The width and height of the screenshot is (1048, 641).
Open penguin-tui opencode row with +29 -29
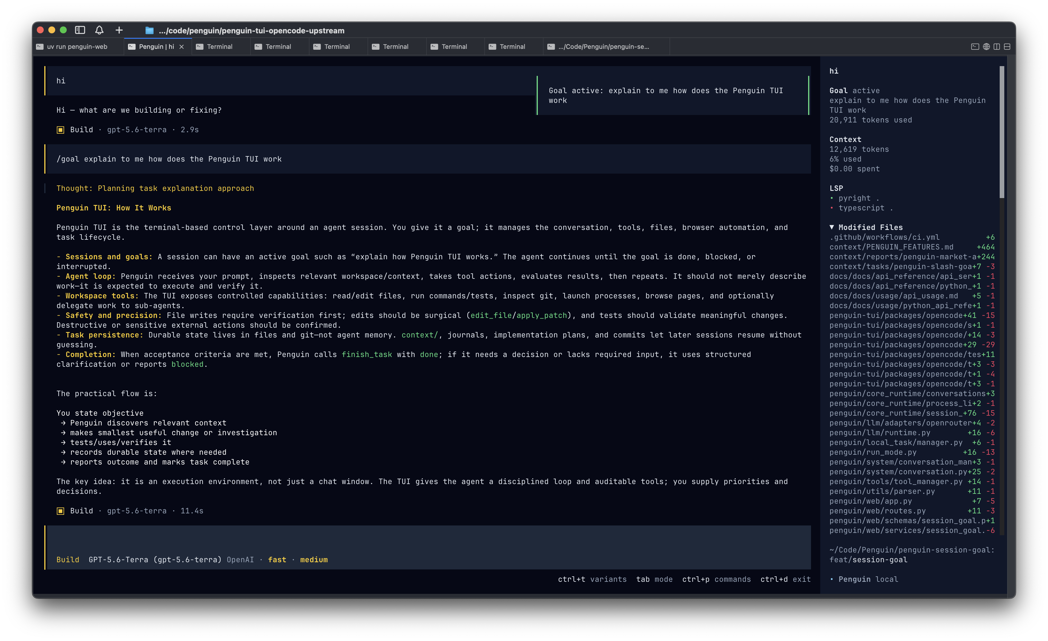tap(912, 345)
